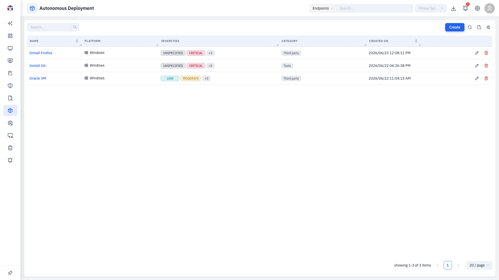The image size is (499, 280).
Task: Click the Category column header
Action: (290, 41)
